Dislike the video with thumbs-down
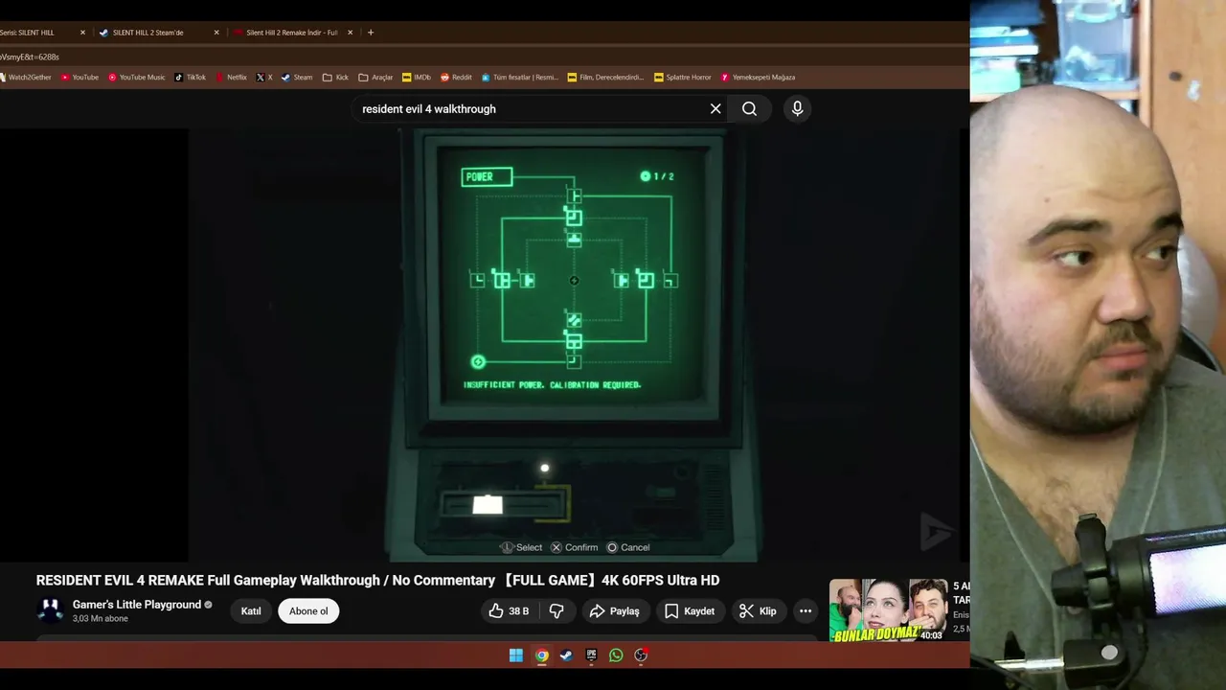Image resolution: width=1226 pixels, height=690 pixels. point(556,610)
